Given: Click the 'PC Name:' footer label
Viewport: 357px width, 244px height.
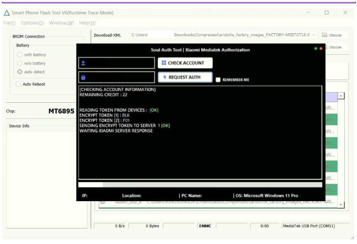Looking at the screenshot, I should [x=191, y=195].
